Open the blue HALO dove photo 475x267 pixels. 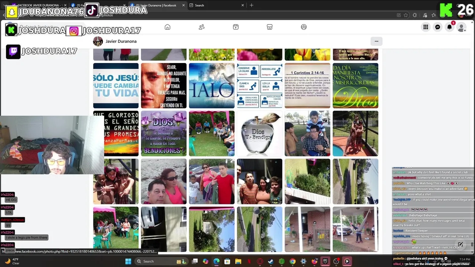pos(212,86)
